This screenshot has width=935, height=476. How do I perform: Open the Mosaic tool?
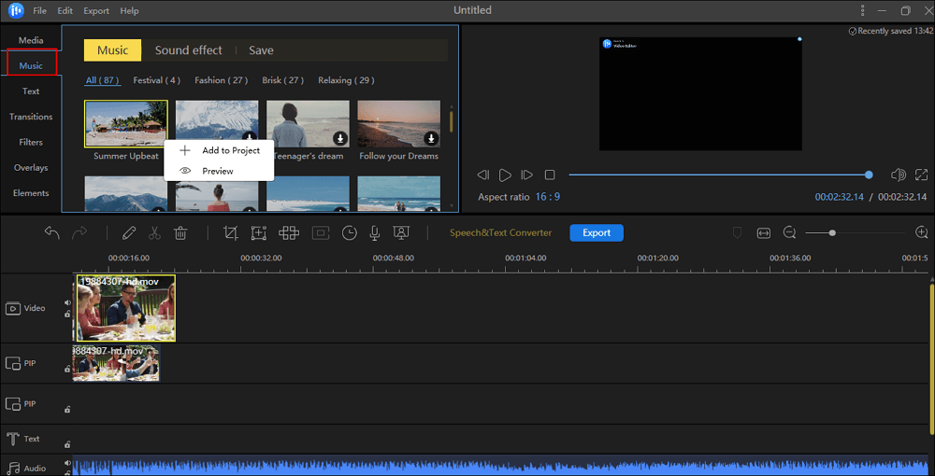coord(288,232)
